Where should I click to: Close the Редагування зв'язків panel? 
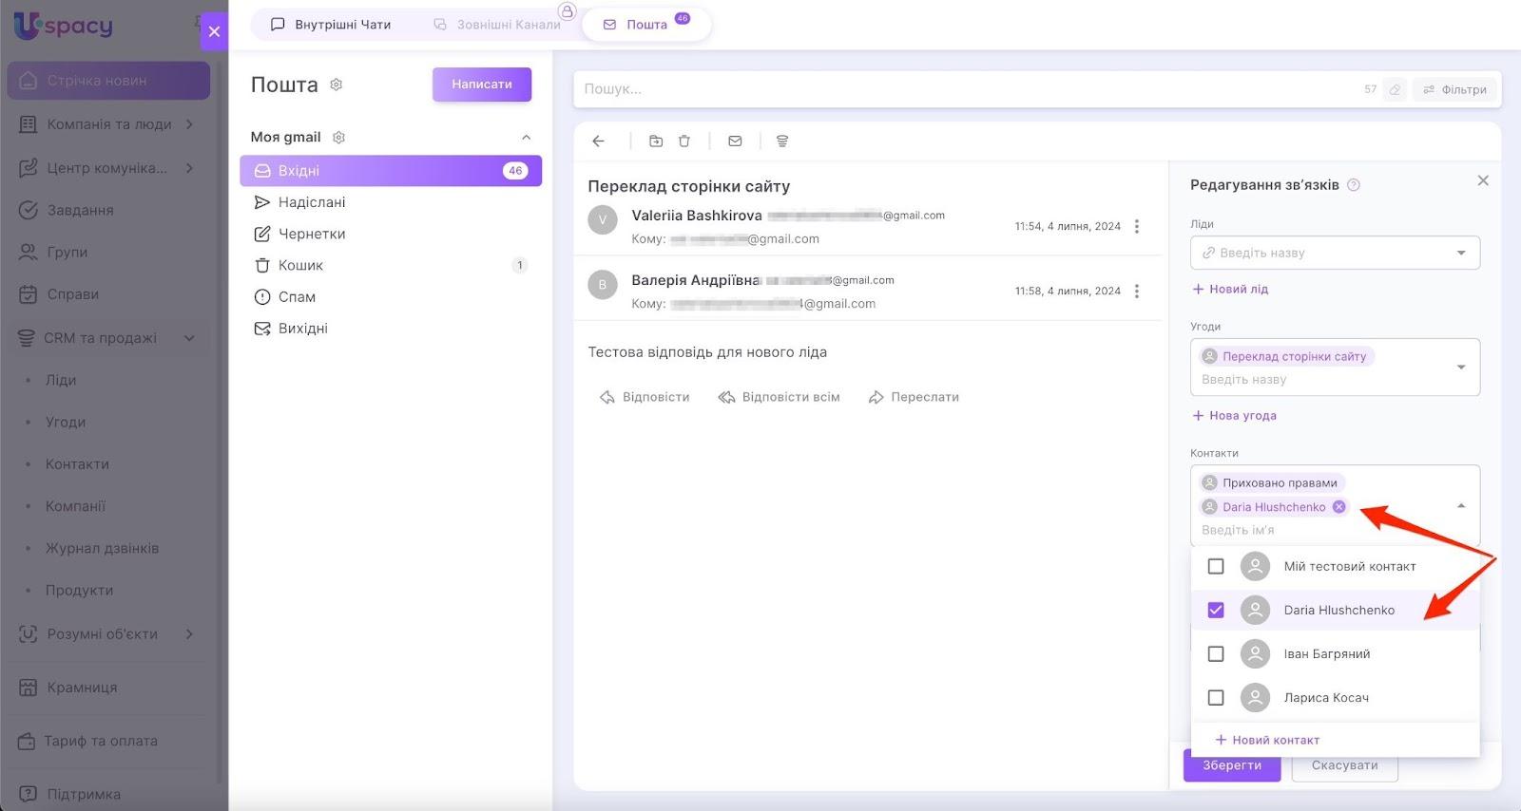click(1483, 180)
